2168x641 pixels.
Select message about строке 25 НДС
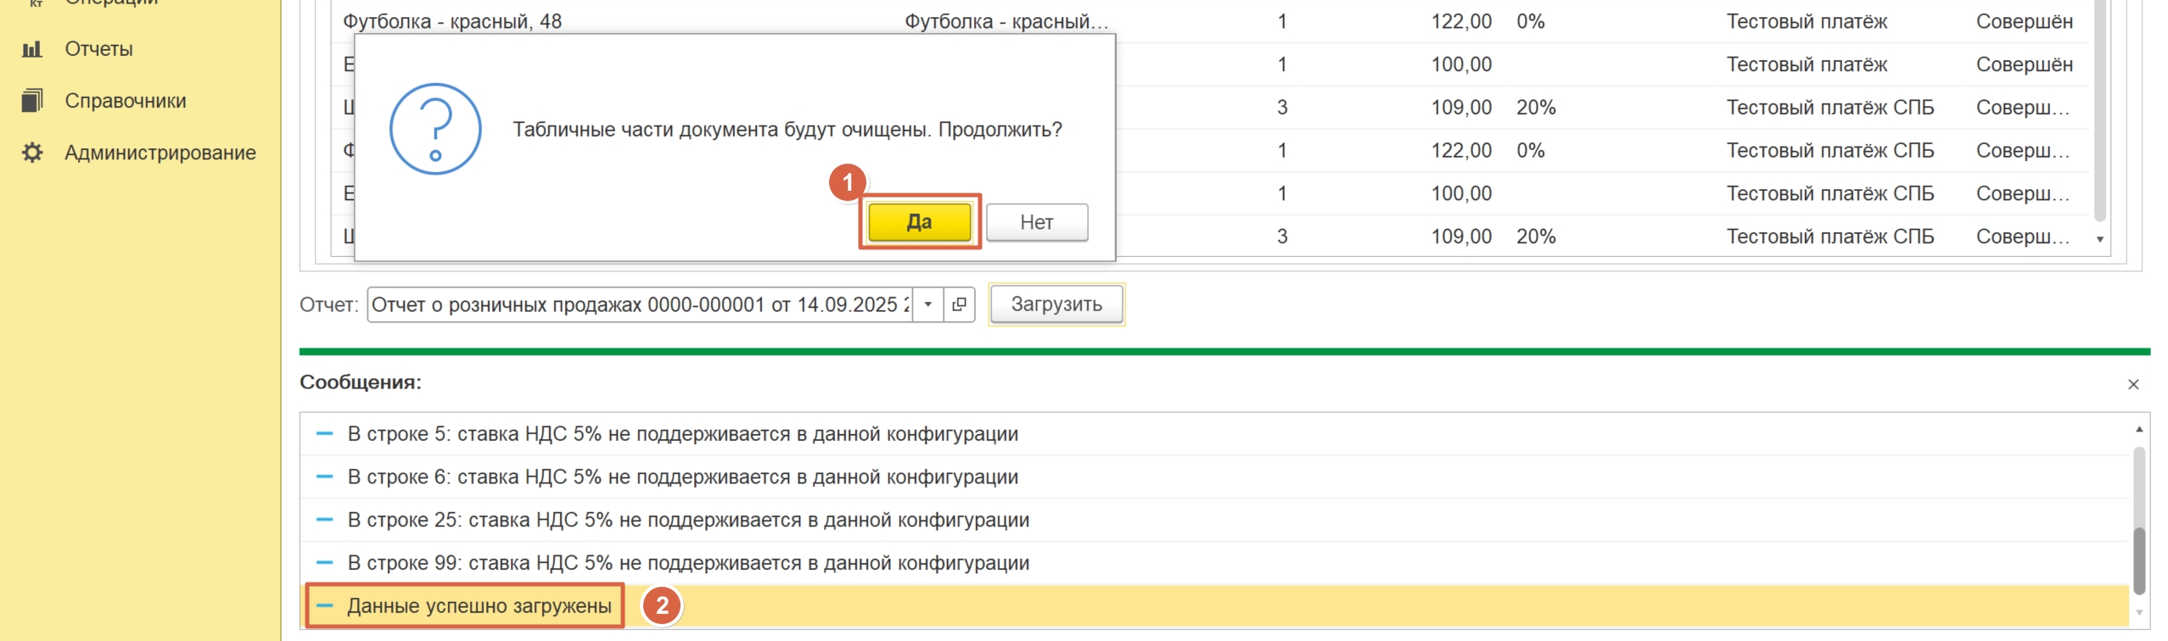pos(688,521)
